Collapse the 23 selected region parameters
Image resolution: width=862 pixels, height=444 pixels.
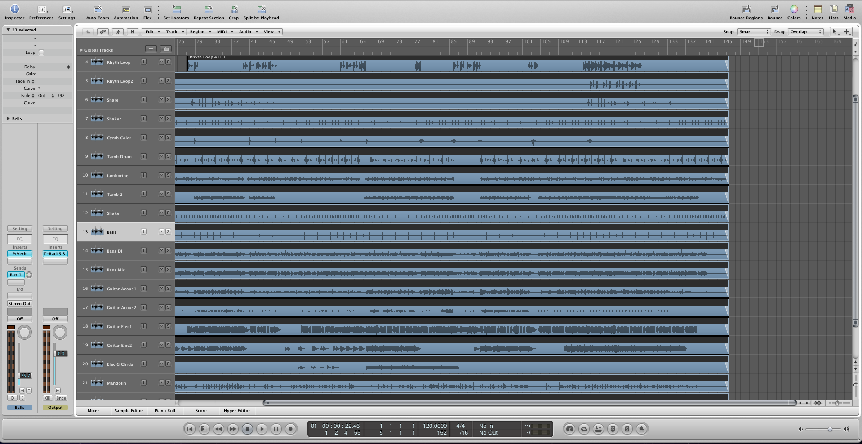pyautogui.click(x=8, y=30)
